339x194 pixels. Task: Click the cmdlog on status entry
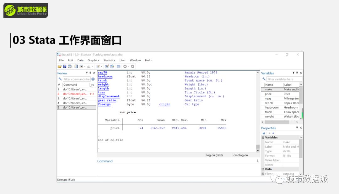[x=241, y=155]
